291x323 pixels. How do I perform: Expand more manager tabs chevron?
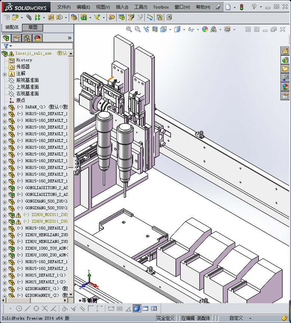coord(70,38)
